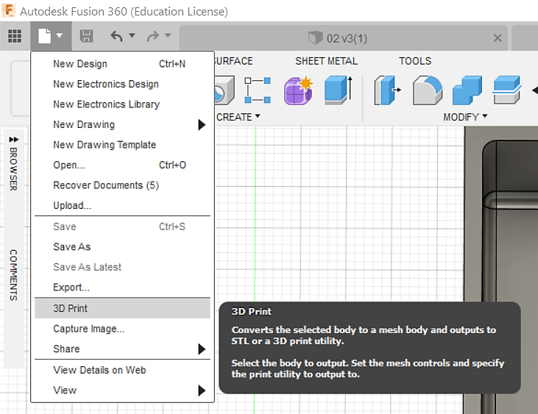Select the Combine tool
Screen dimensions: 538x414
[x=467, y=90]
